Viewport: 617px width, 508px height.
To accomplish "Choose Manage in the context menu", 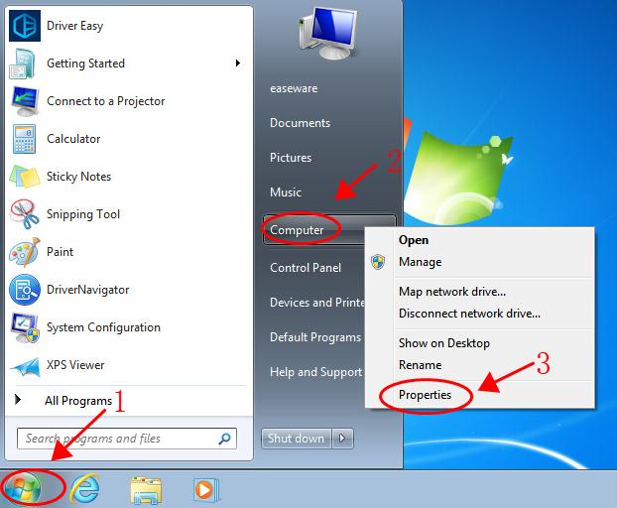I will [x=420, y=262].
